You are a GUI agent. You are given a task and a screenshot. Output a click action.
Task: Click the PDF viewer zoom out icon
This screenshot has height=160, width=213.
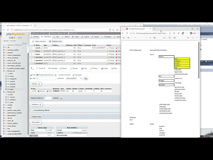coord(146,38)
